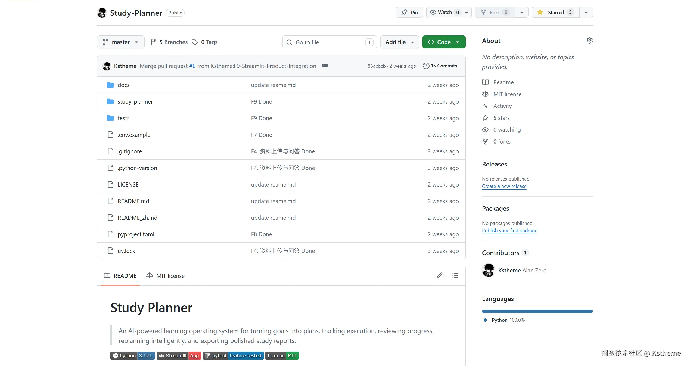
Task: Click the uv.lock file icon
Action: coord(110,251)
